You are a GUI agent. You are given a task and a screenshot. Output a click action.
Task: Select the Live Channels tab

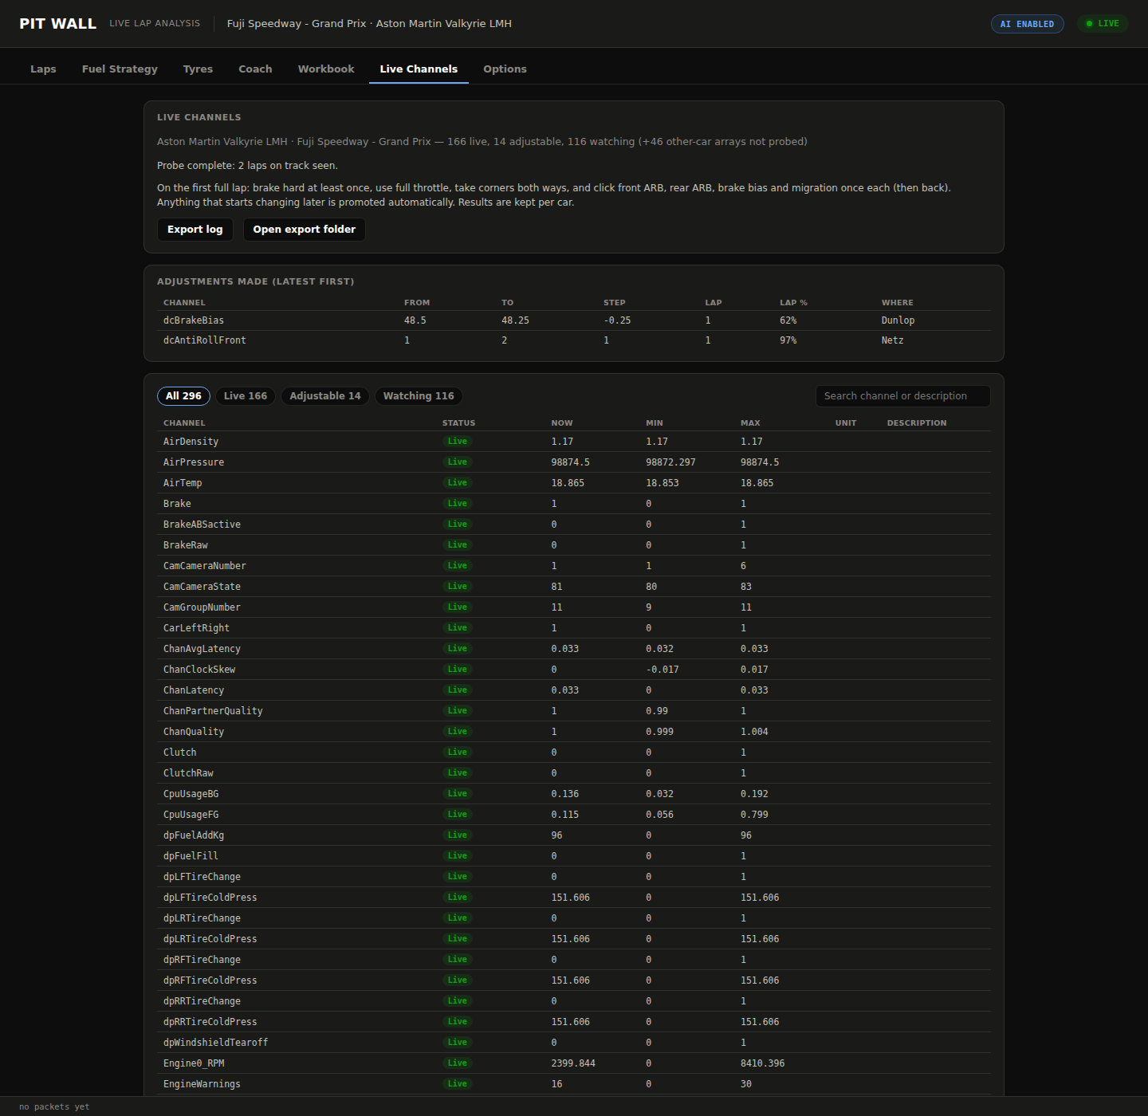click(x=419, y=69)
